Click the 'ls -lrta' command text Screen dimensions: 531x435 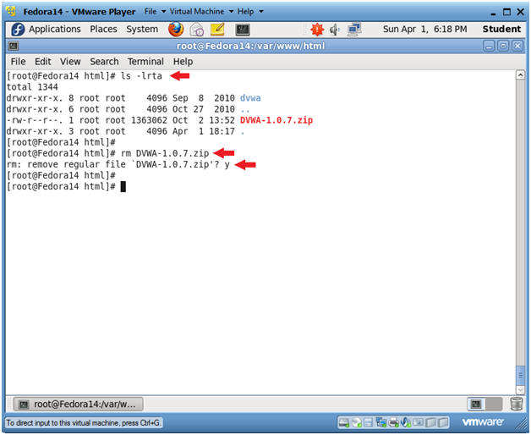point(141,76)
